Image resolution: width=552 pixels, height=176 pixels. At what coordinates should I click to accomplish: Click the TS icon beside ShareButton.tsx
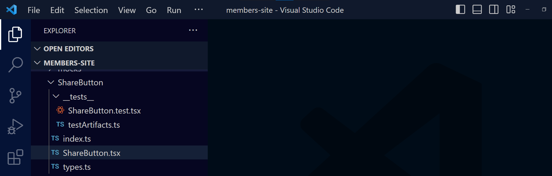tap(55, 153)
